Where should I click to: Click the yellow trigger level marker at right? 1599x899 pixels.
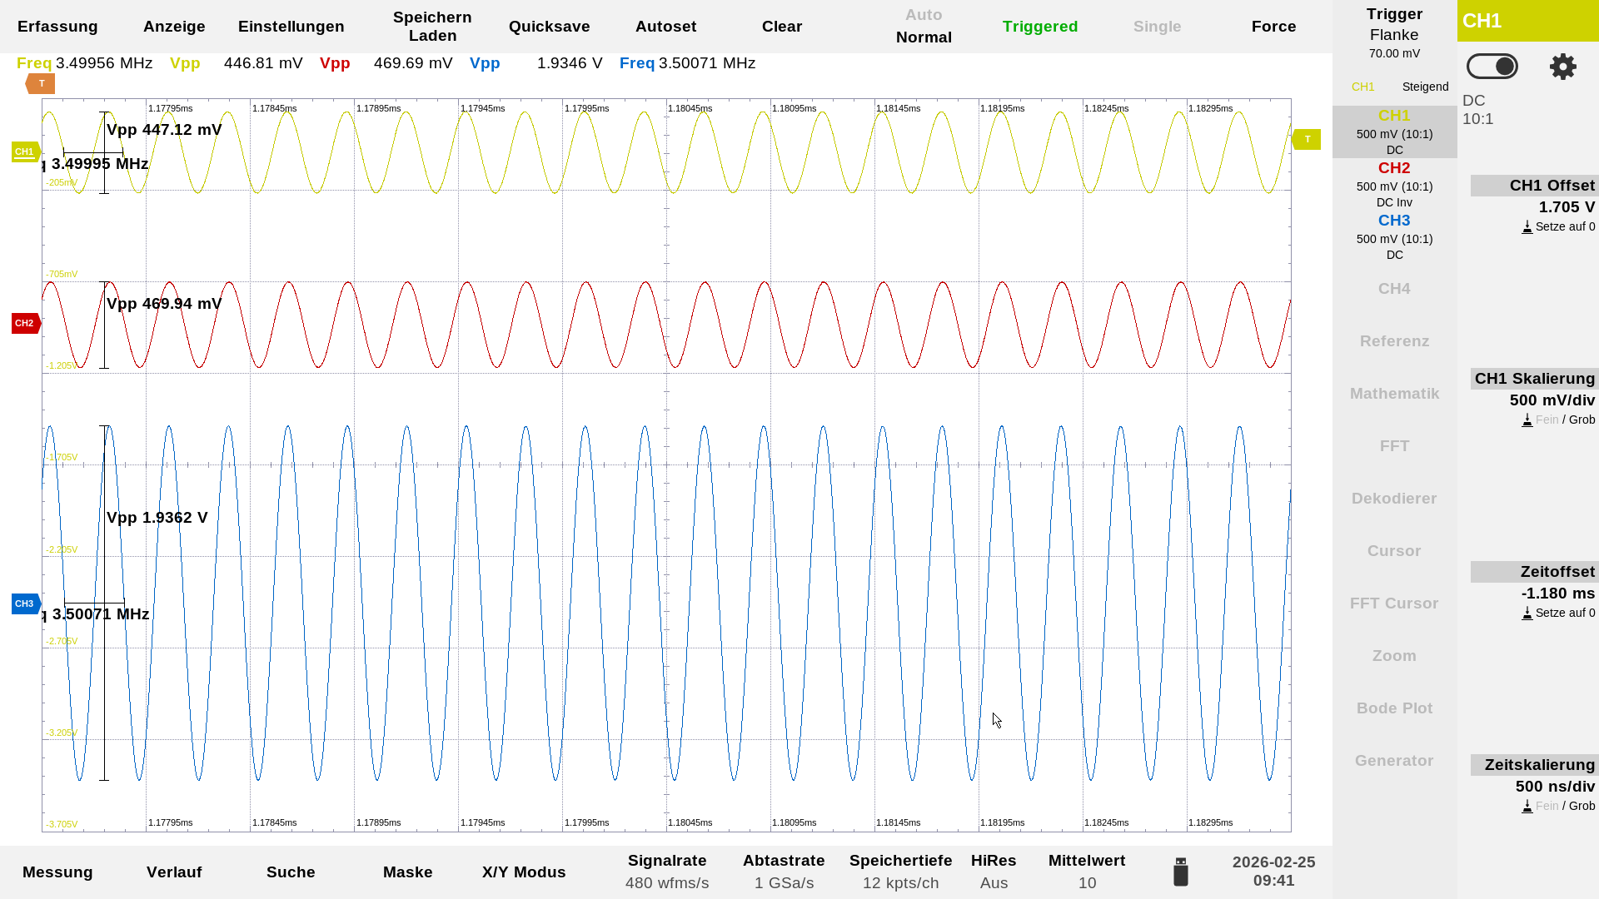click(1306, 140)
